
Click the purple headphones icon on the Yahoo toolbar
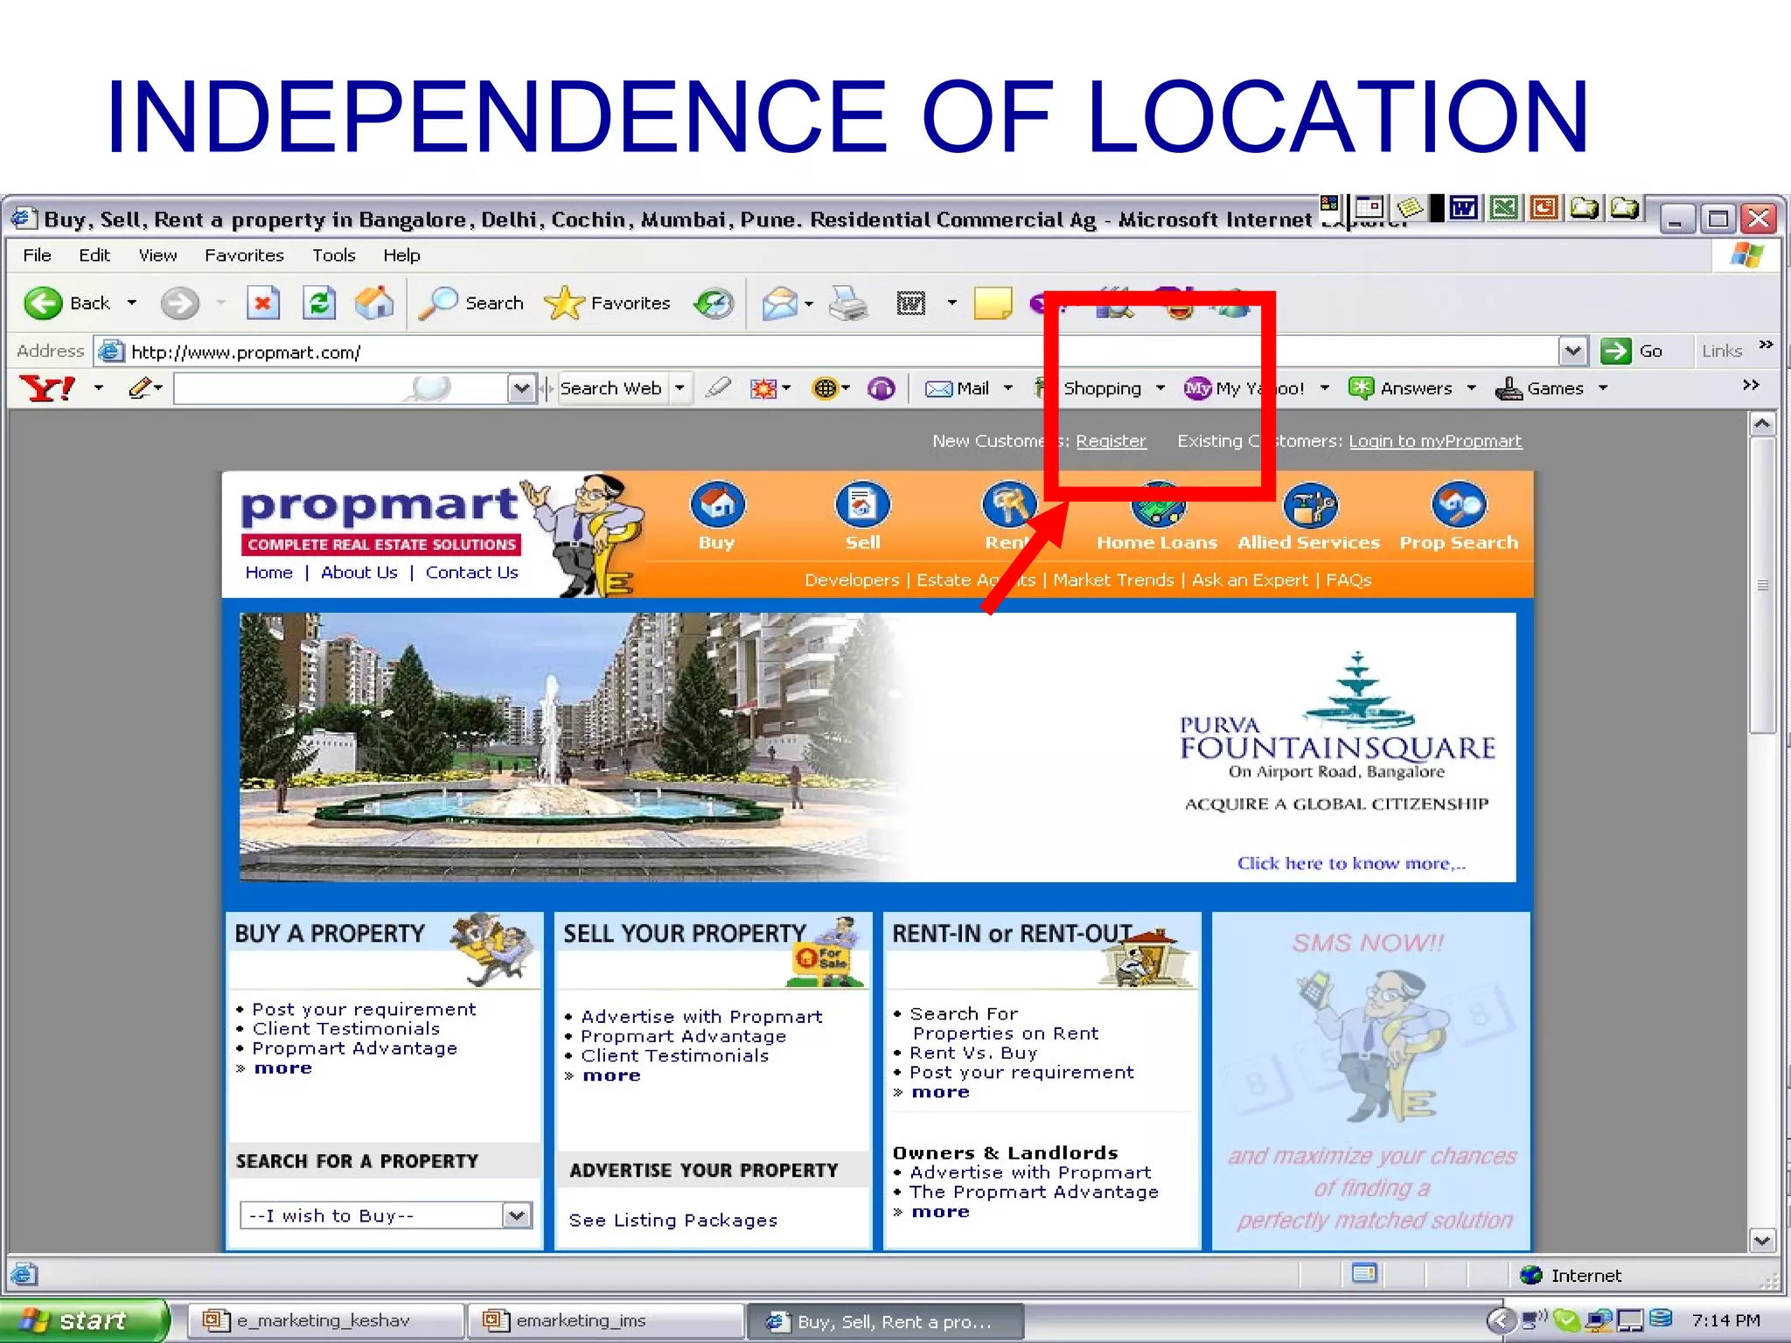click(x=881, y=388)
